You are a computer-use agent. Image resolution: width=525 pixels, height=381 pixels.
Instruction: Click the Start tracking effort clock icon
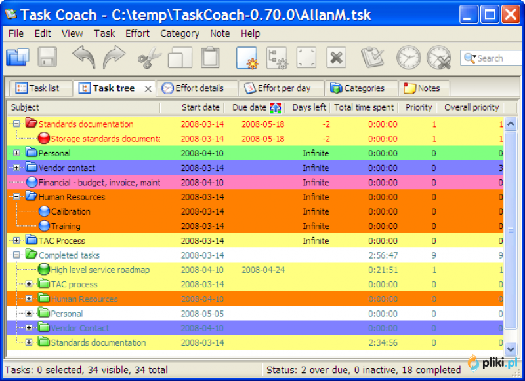click(x=408, y=58)
